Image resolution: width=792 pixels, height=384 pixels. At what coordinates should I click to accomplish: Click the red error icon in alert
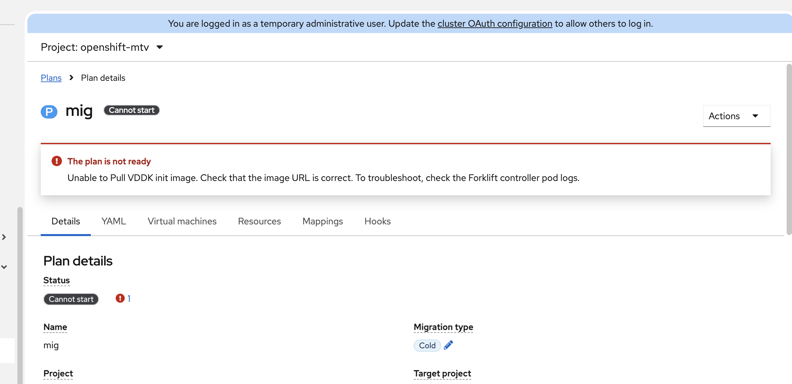click(x=57, y=161)
